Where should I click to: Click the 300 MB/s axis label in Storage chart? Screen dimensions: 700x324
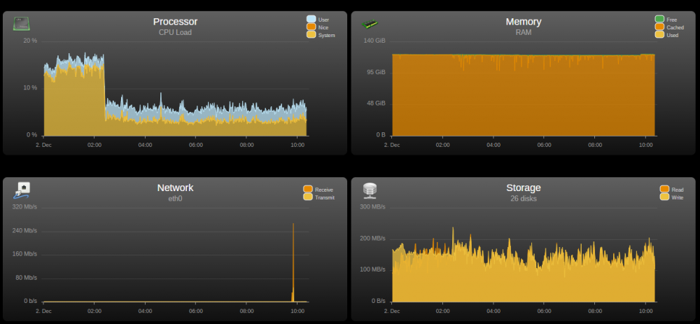click(x=372, y=206)
